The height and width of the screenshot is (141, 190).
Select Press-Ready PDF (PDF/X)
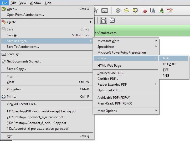click(x=126, y=103)
